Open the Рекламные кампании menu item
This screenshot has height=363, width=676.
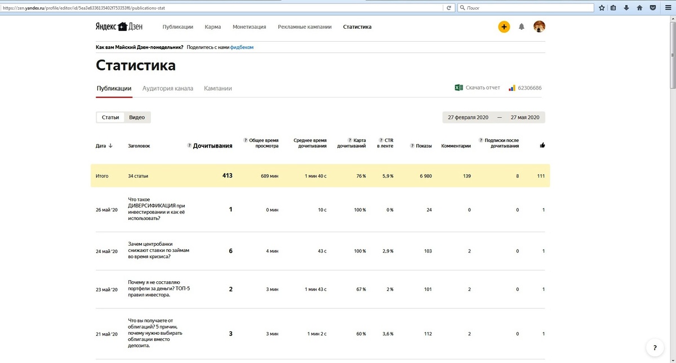click(304, 26)
